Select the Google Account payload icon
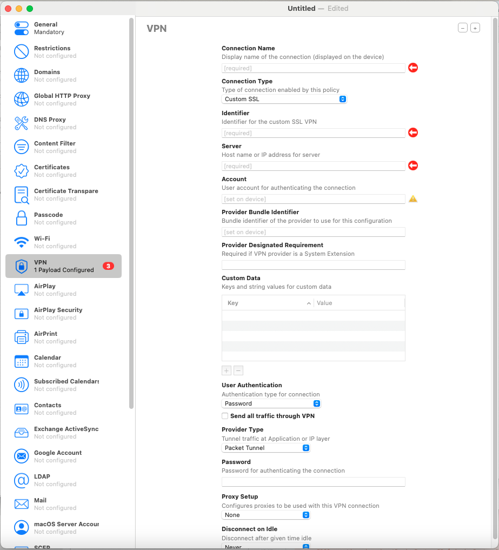This screenshot has height=550, width=499. point(22,456)
